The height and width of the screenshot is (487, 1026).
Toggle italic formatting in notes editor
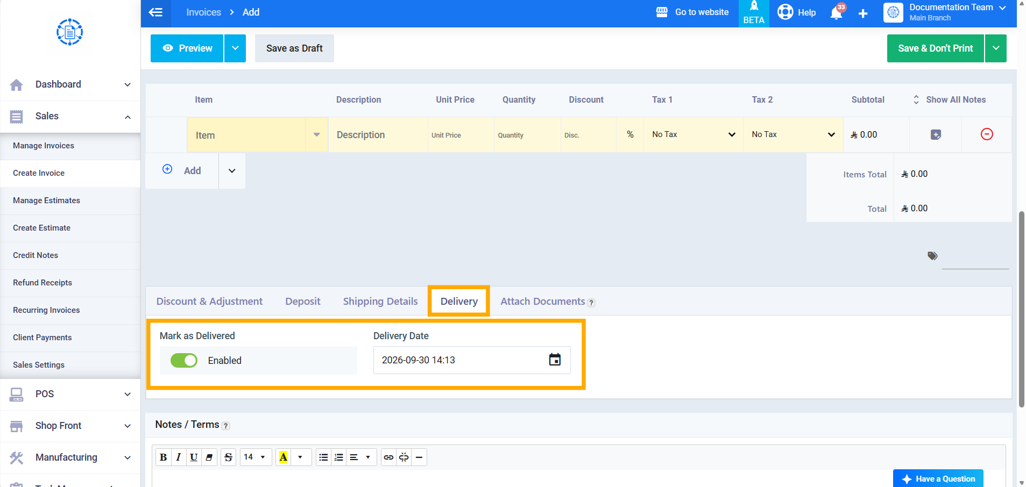pos(179,457)
